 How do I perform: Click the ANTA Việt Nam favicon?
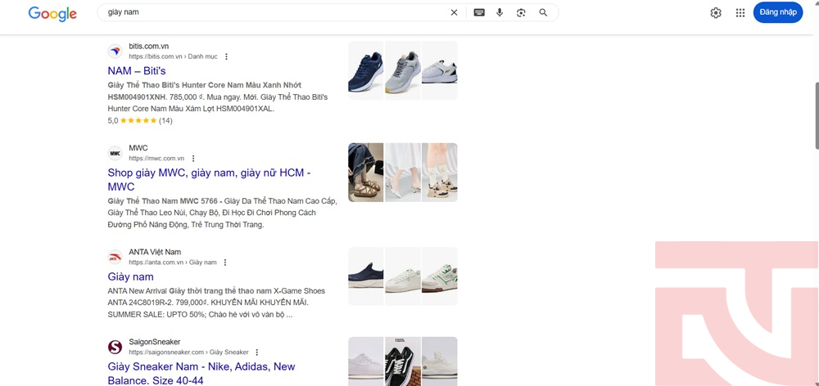pos(115,257)
